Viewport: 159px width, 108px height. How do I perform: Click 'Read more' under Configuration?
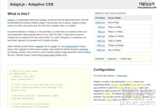pyautogui.click(x=122, y=76)
